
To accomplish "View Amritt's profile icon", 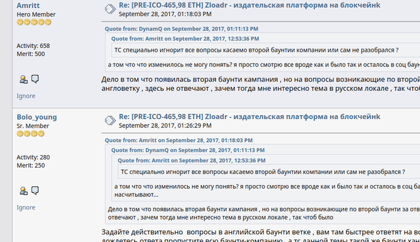I will (x=24, y=79).
